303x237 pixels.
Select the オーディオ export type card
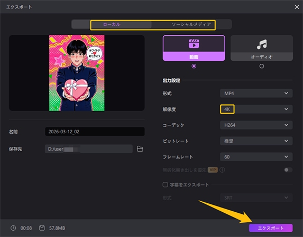[262, 48]
